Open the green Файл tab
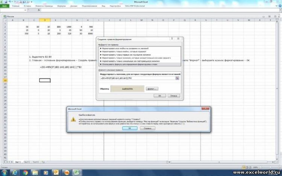 click(5, 6)
